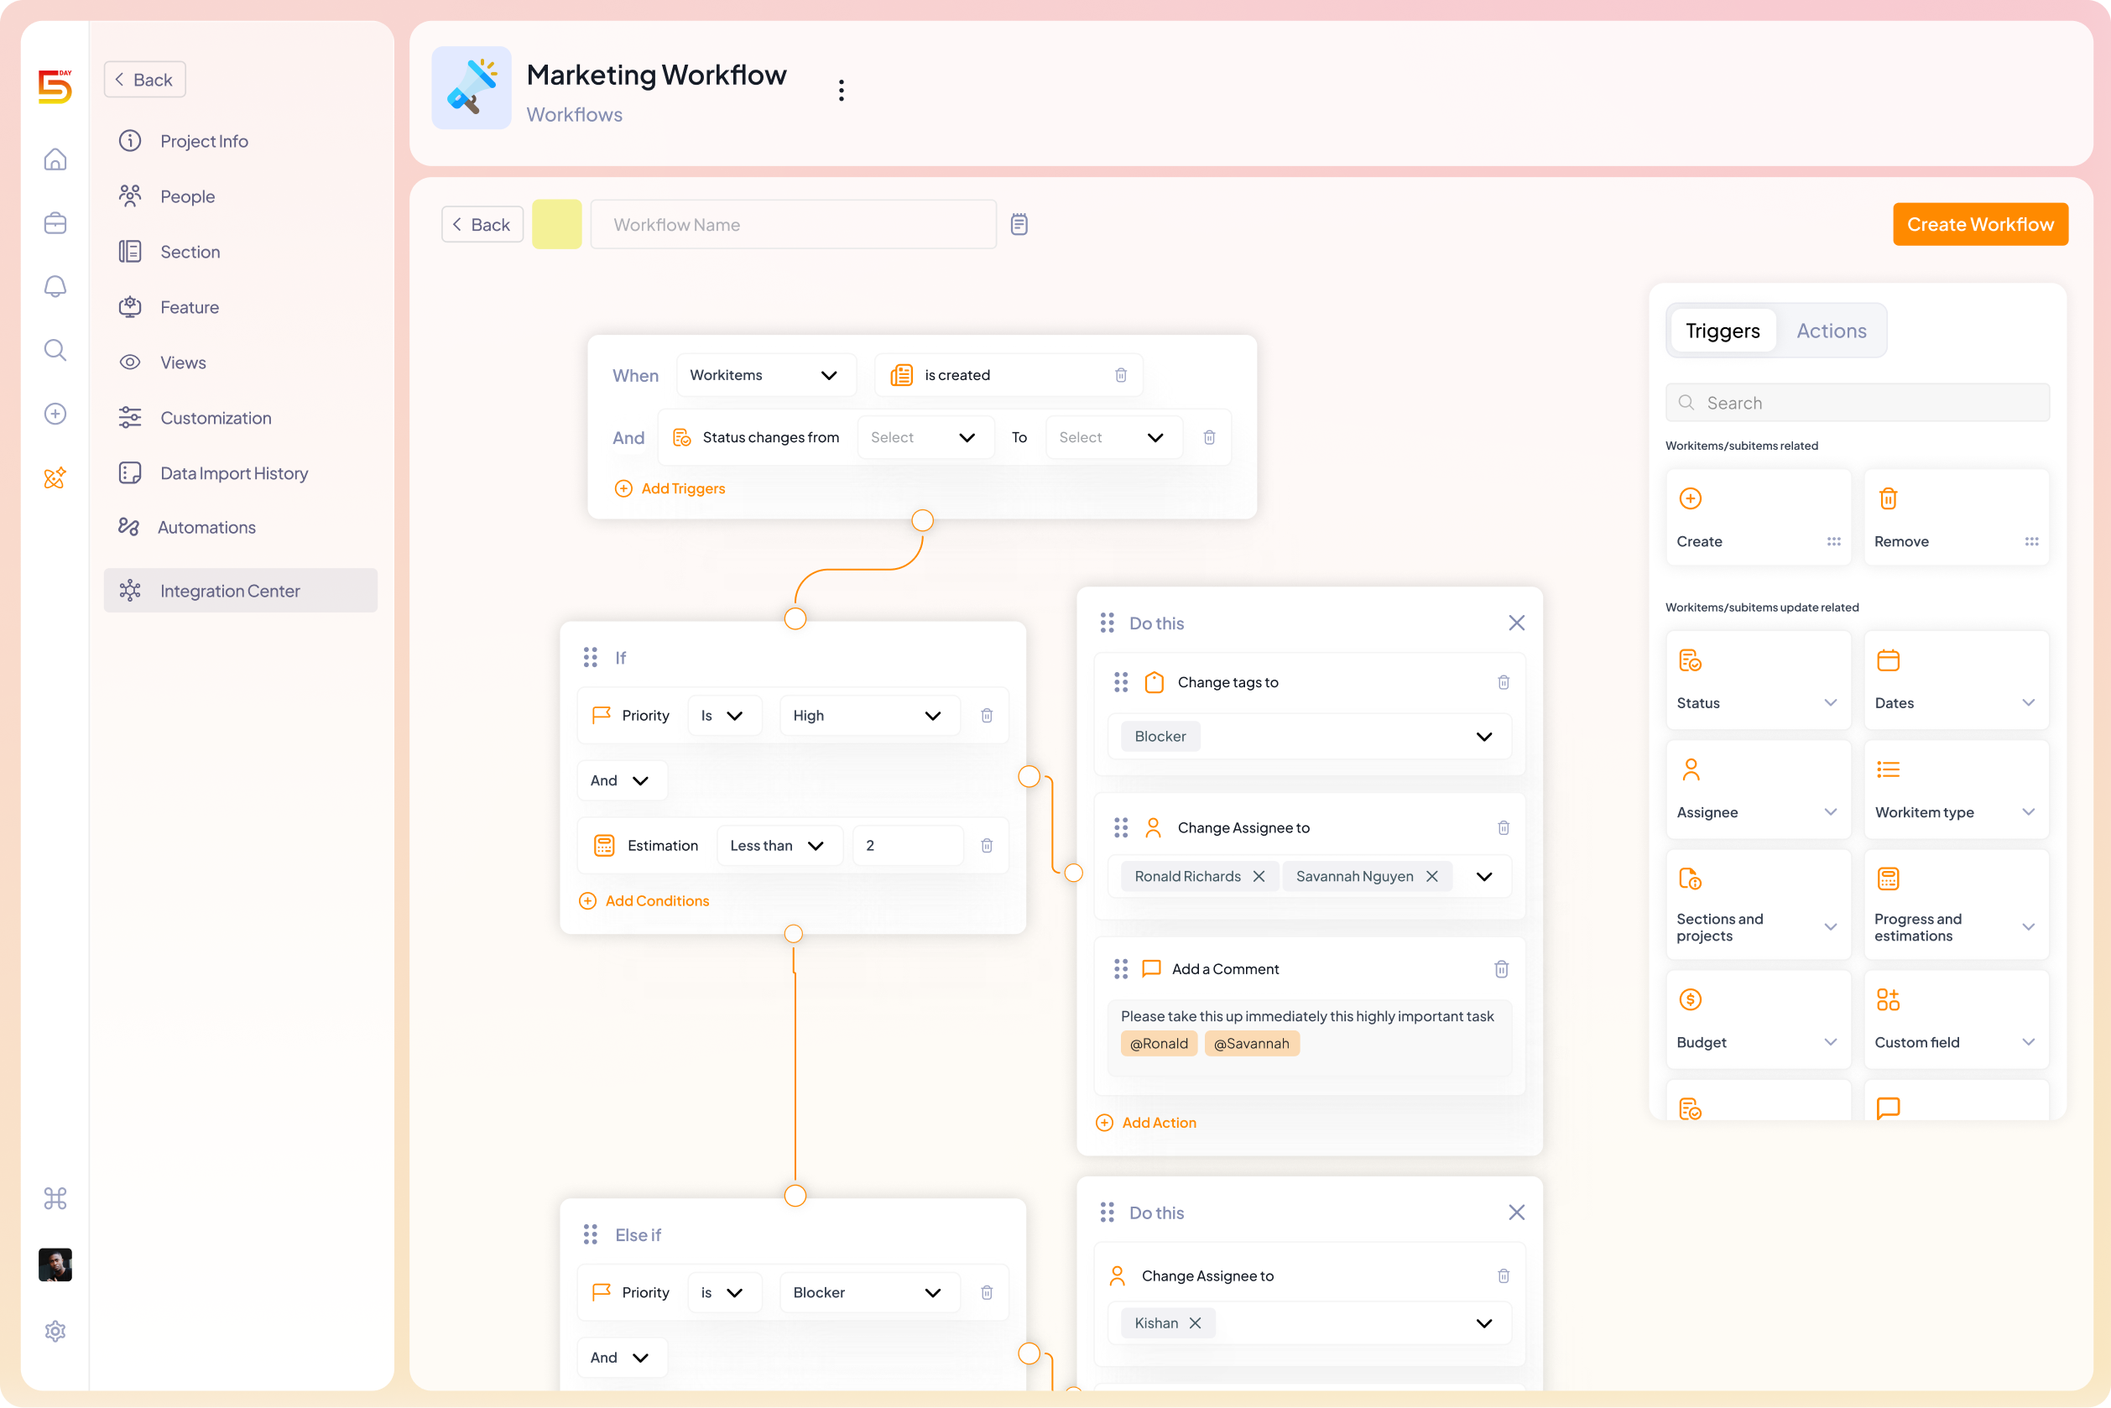Click Add Triggers link
This screenshot has width=2111, height=1408.
point(669,488)
